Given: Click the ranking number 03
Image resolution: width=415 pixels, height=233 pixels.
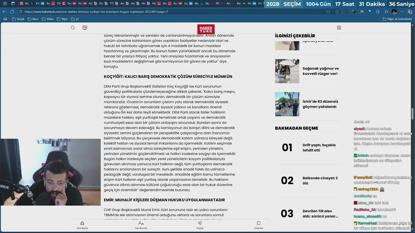Looking at the screenshot, I should coord(287,214).
